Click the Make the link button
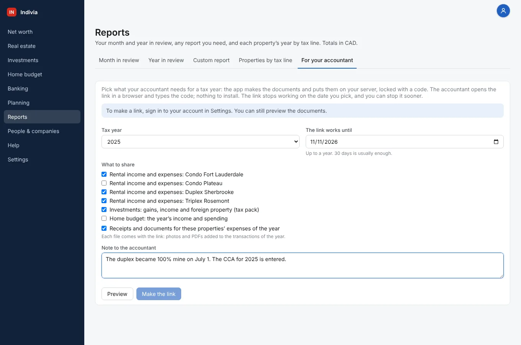 (159, 294)
